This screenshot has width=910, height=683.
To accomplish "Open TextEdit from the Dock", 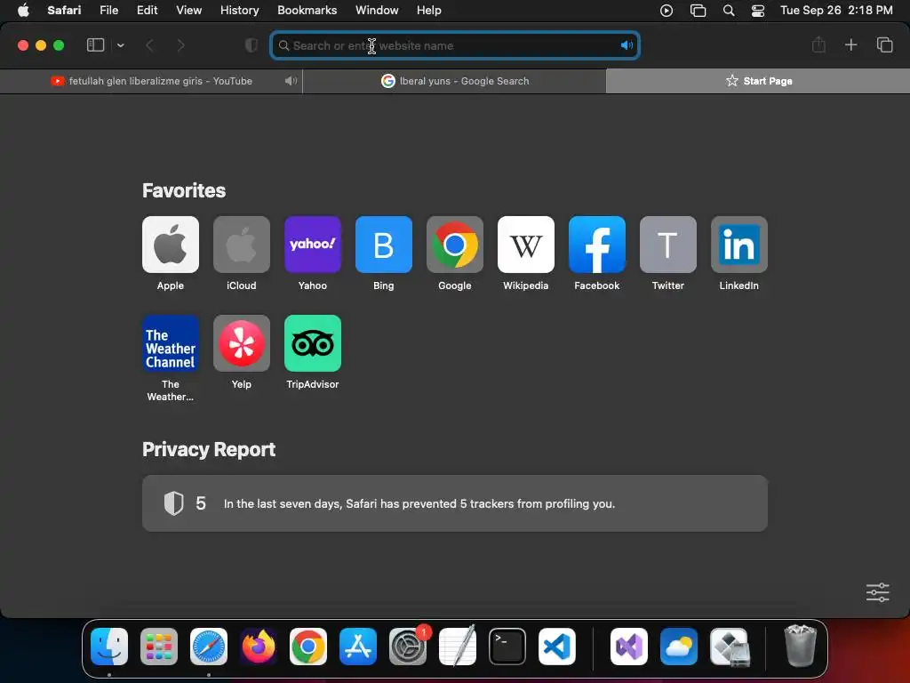I will [x=458, y=646].
